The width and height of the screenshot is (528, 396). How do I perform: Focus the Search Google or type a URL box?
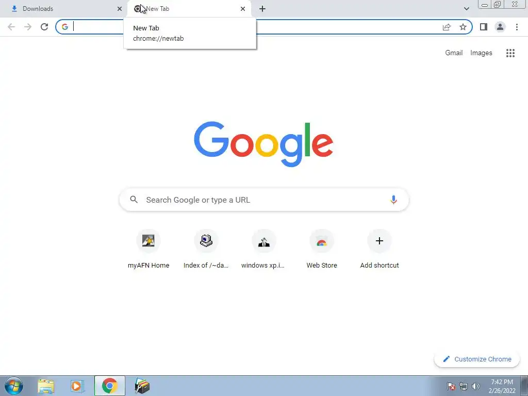click(264, 200)
